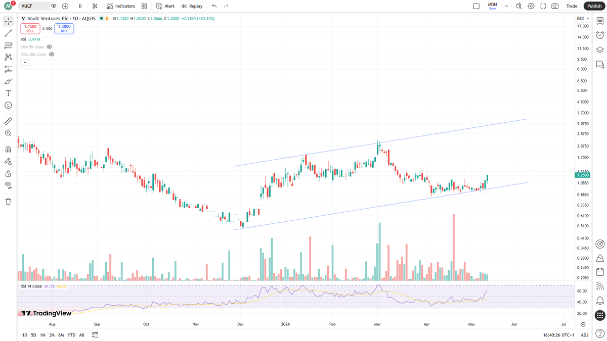Open the Fibonacci and Gann tools
Viewport: 607px width, 341px height.
tap(8, 45)
